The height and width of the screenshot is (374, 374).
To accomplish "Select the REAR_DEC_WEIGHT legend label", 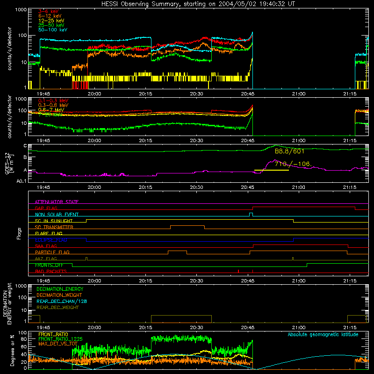I will pyautogui.click(x=58, y=308).
